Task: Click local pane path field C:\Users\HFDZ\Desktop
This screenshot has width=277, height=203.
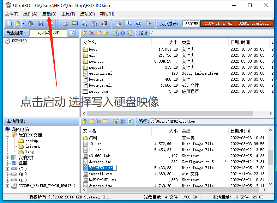Action: pos(212,122)
